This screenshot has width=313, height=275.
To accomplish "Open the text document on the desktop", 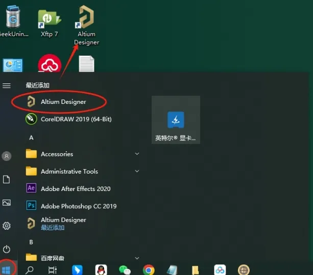I will click(x=86, y=64).
